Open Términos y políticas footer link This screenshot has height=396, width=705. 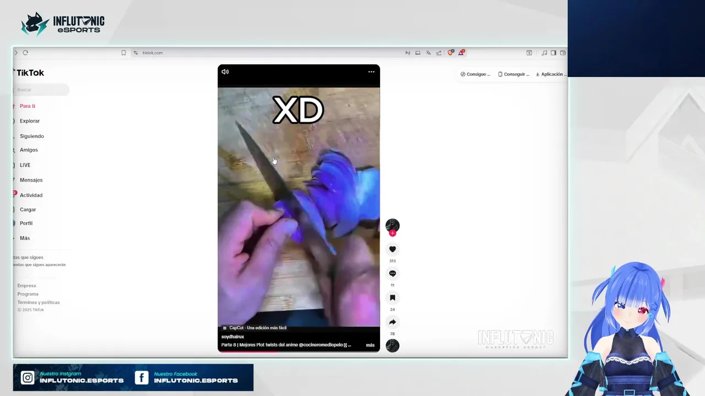tap(39, 302)
